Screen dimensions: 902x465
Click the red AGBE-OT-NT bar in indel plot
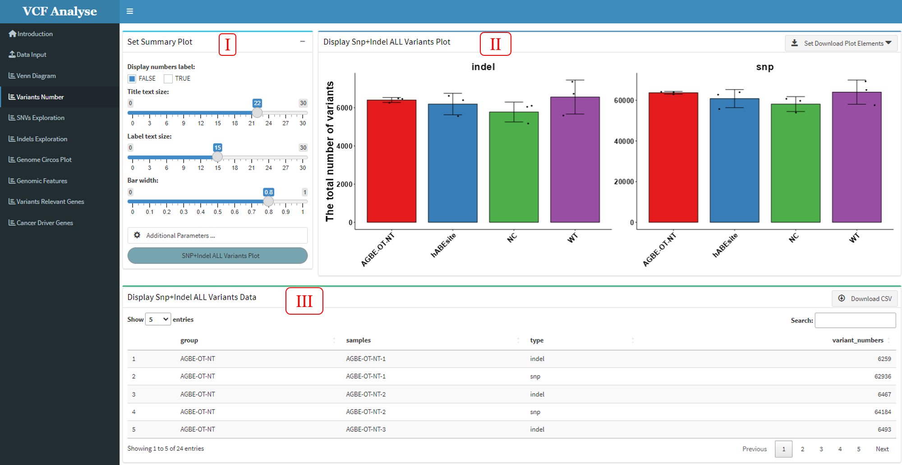(391, 161)
